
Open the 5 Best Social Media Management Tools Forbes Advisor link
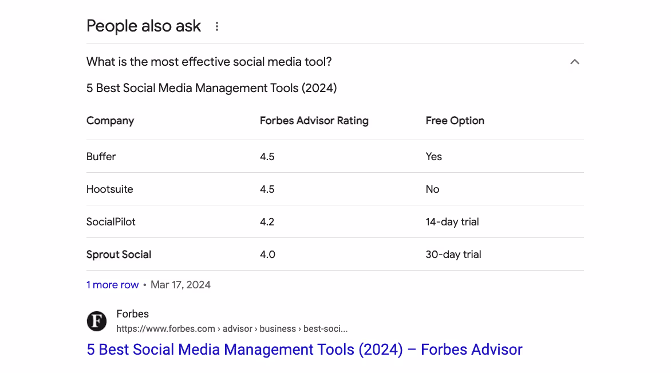click(304, 350)
